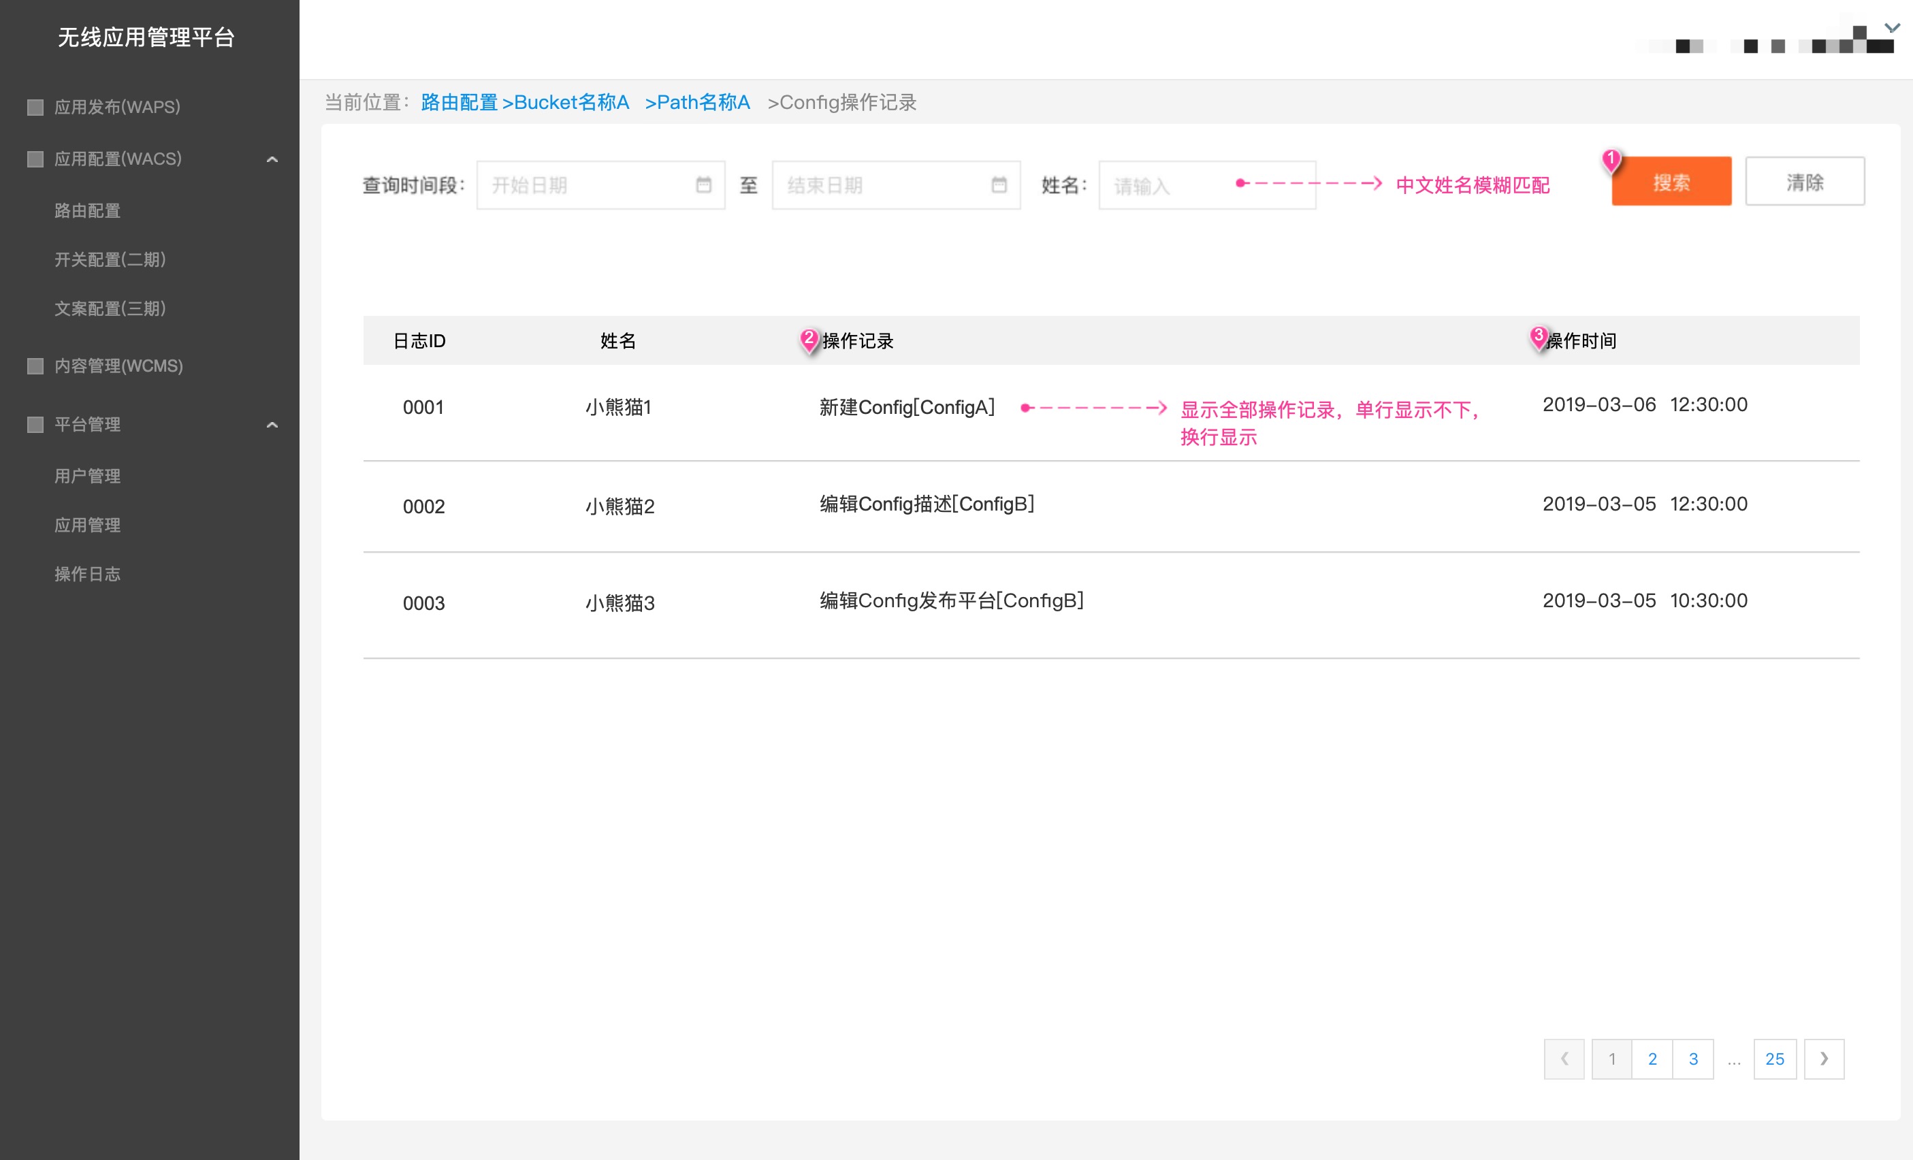Select page 2 in pagination
This screenshot has height=1160, width=1913.
(x=1653, y=1059)
